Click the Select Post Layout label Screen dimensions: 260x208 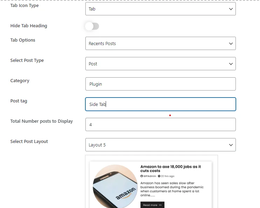click(x=29, y=142)
